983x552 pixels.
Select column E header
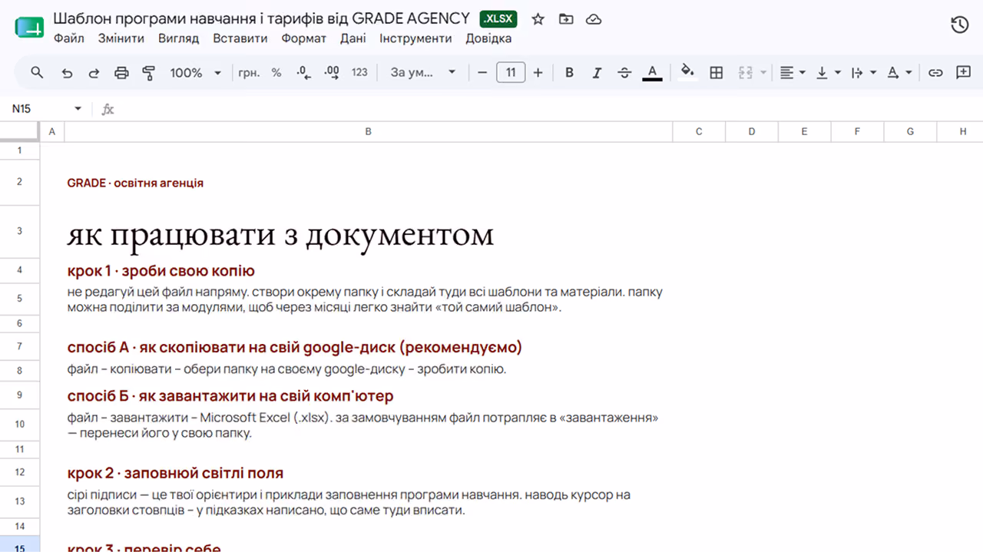pyautogui.click(x=804, y=132)
